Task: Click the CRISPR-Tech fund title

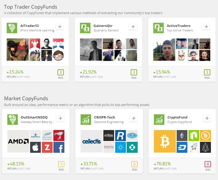Action: 105,117
